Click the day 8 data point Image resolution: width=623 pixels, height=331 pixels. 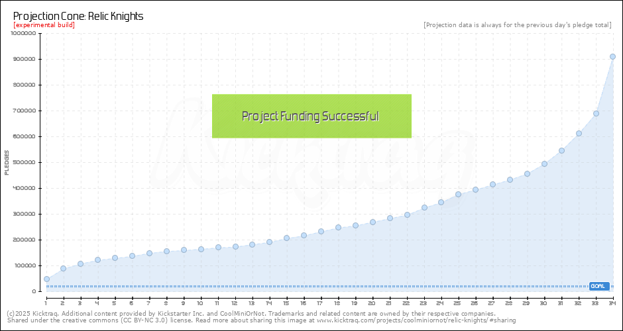[x=166, y=251]
